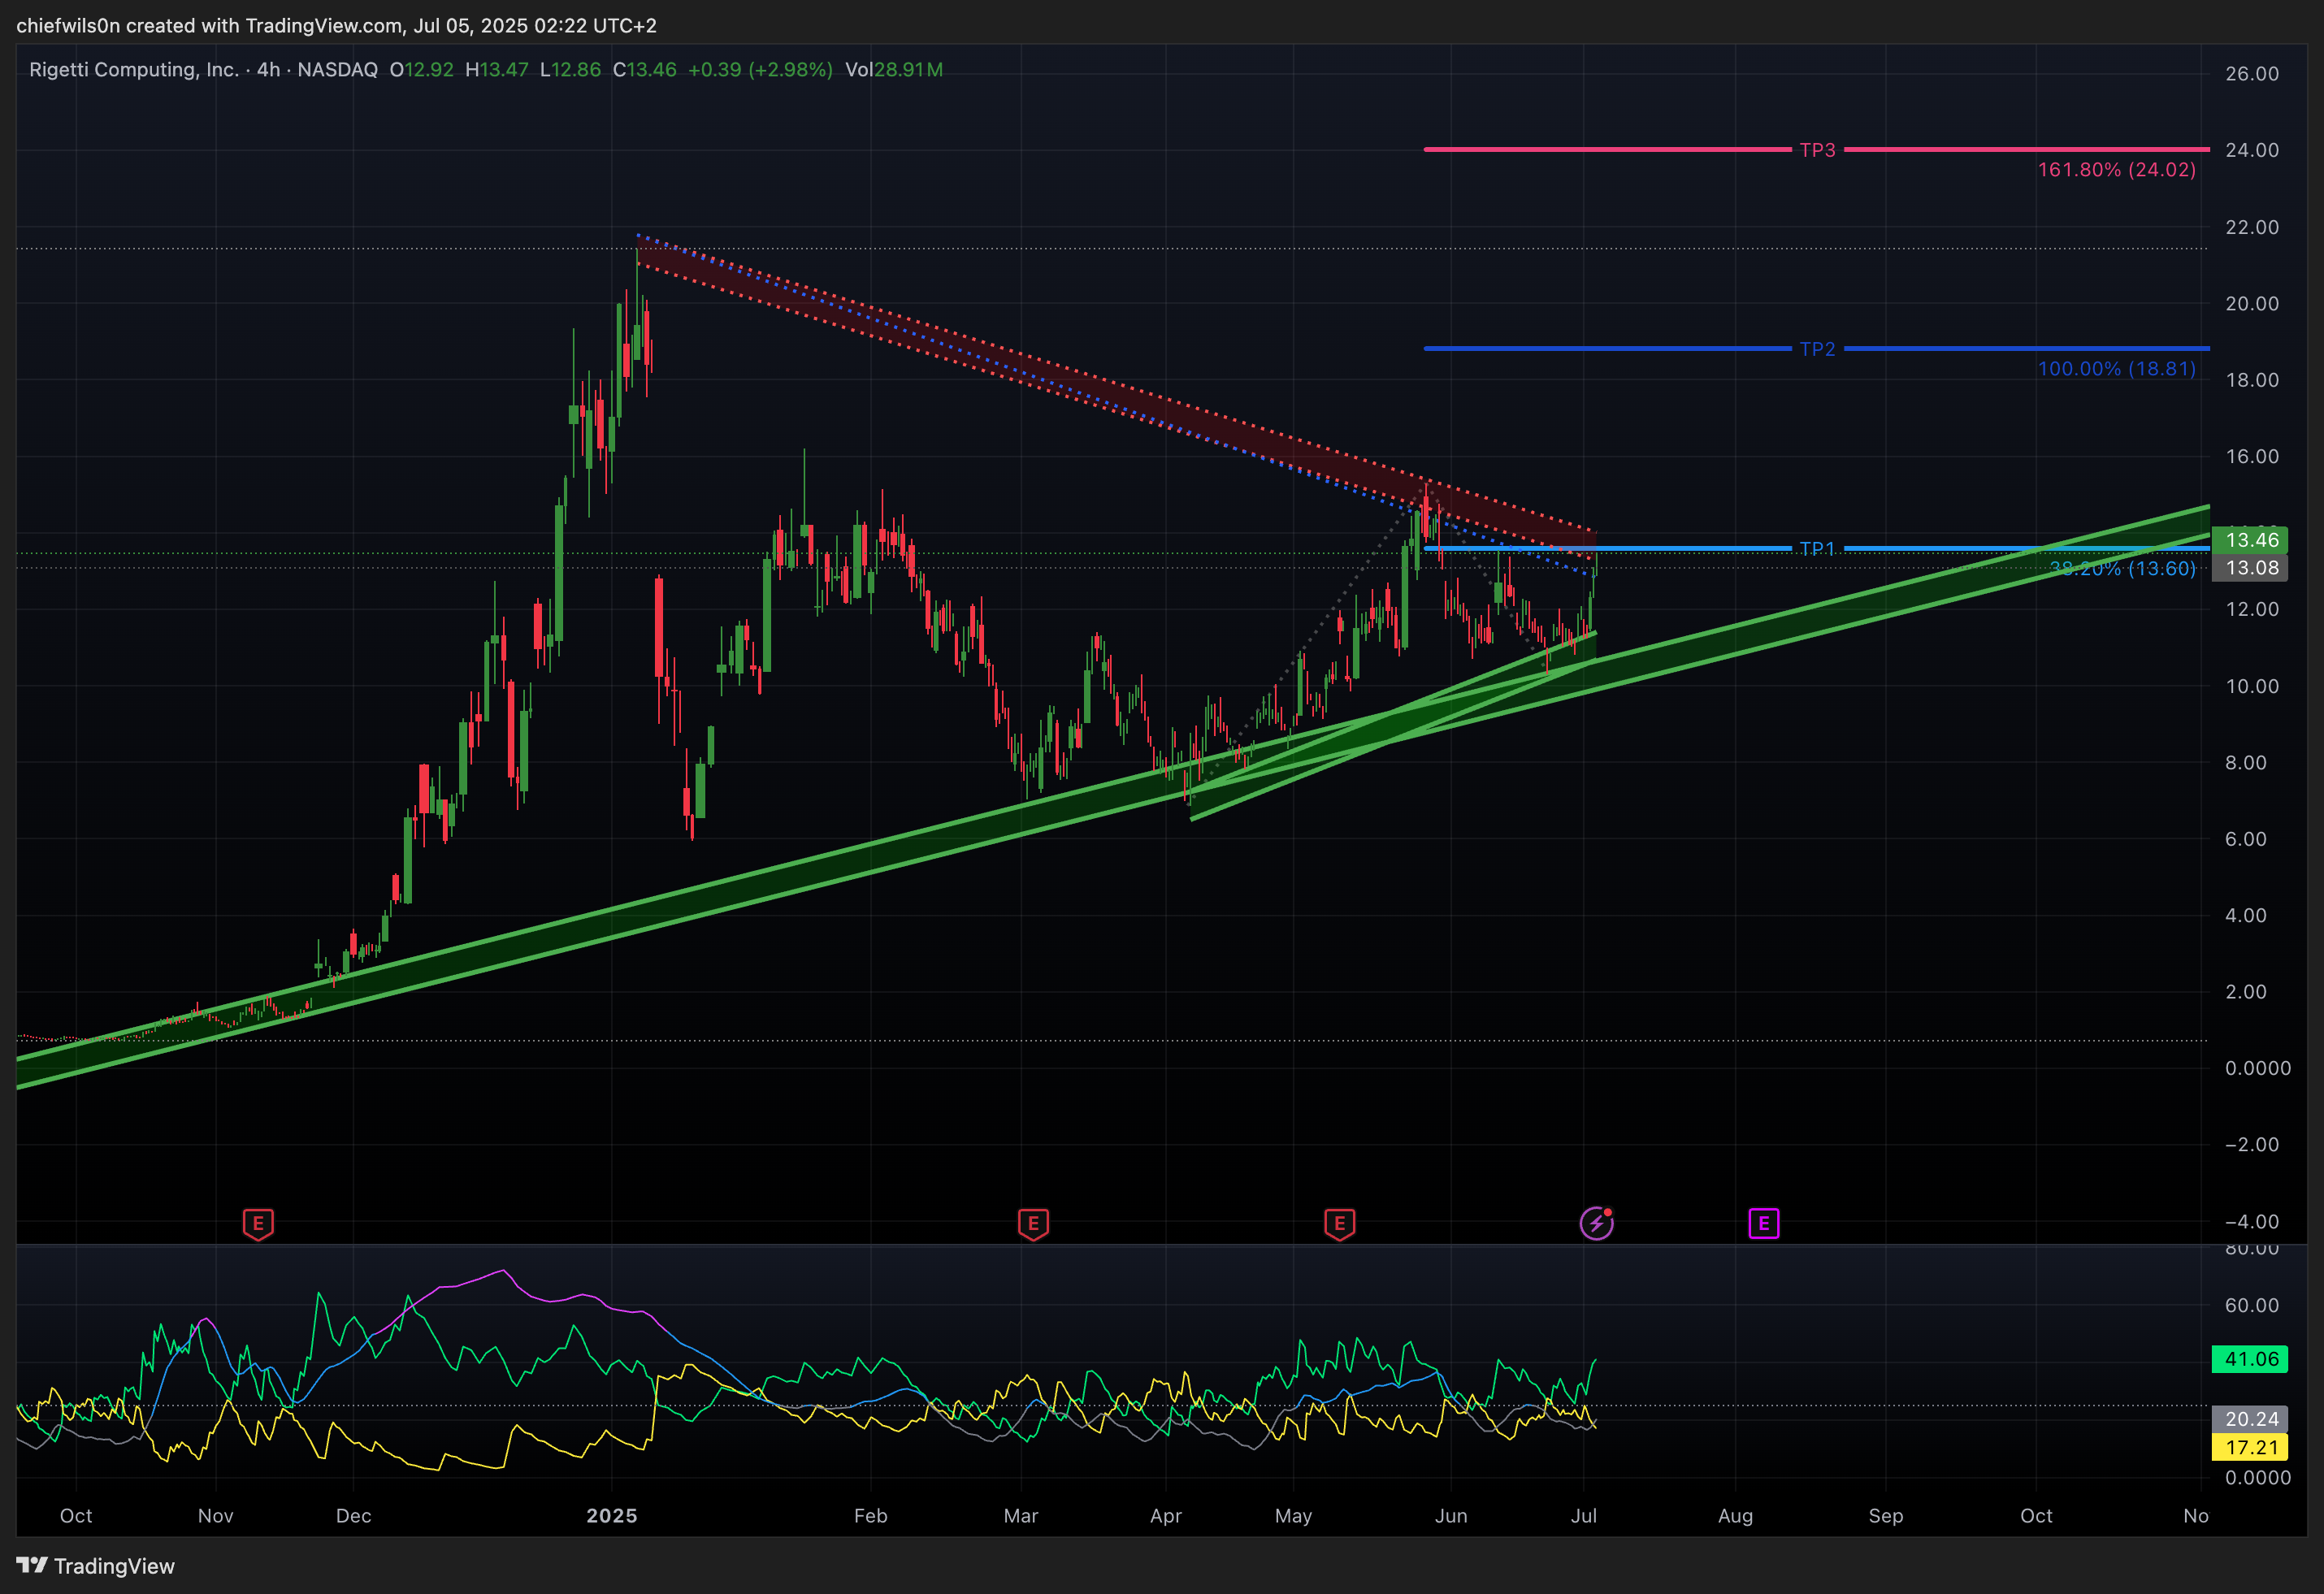Click the Jul label on time axis
The height and width of the screenshot is (1594, 2324).
click(1584, 1516)
